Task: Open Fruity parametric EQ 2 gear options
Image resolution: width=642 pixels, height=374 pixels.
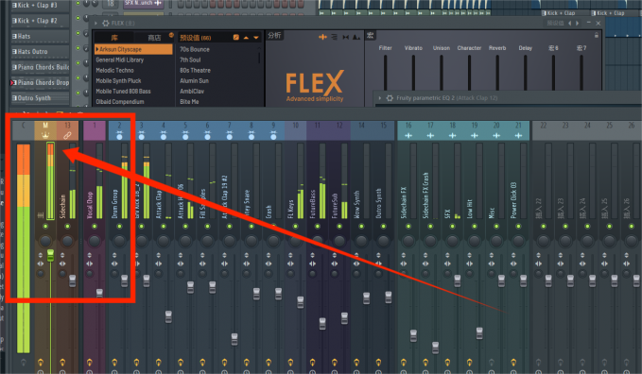Action: (390, 98)
